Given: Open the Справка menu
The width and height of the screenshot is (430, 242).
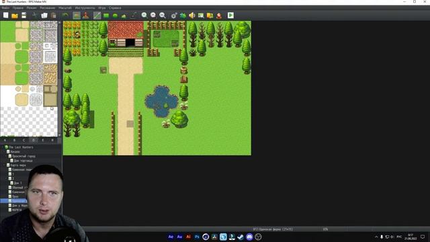Looking at the screenshot, I should (x=115, y=8).
